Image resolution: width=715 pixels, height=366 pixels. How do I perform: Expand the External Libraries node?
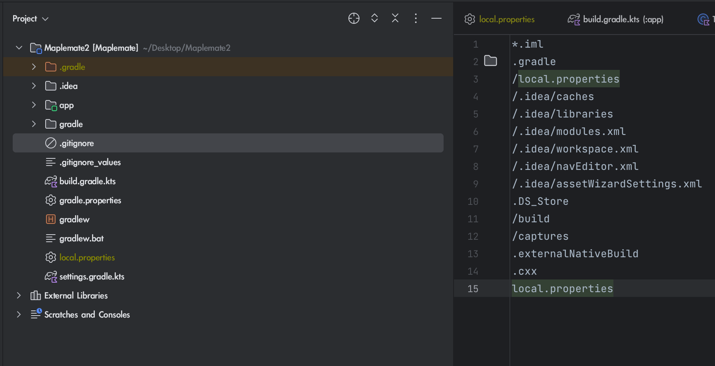click(19, 295)
